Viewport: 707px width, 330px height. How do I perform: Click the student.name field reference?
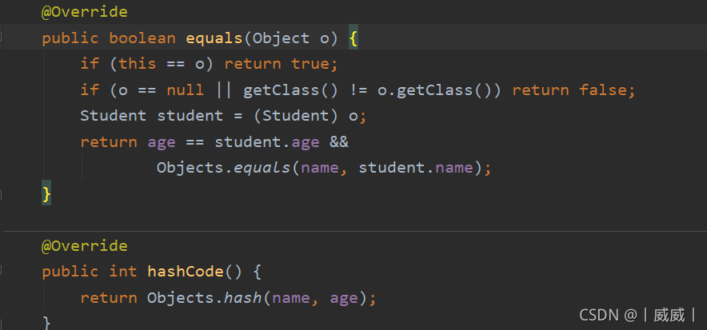click(416, 168)
